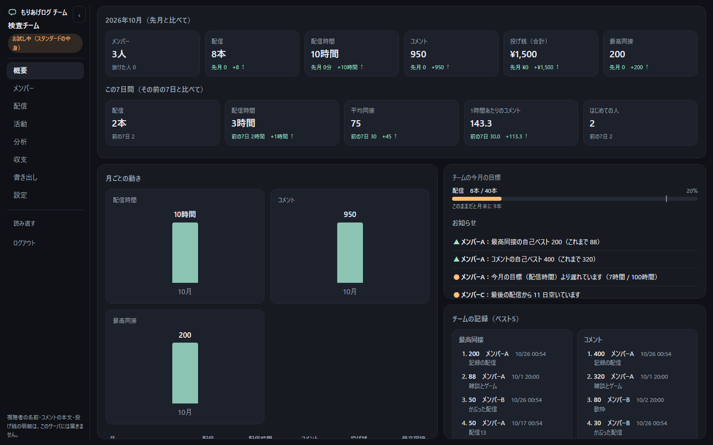713x445 pixels.
Task: Click the 最高同接 200 summary card
Action: (x=650, y=53)
